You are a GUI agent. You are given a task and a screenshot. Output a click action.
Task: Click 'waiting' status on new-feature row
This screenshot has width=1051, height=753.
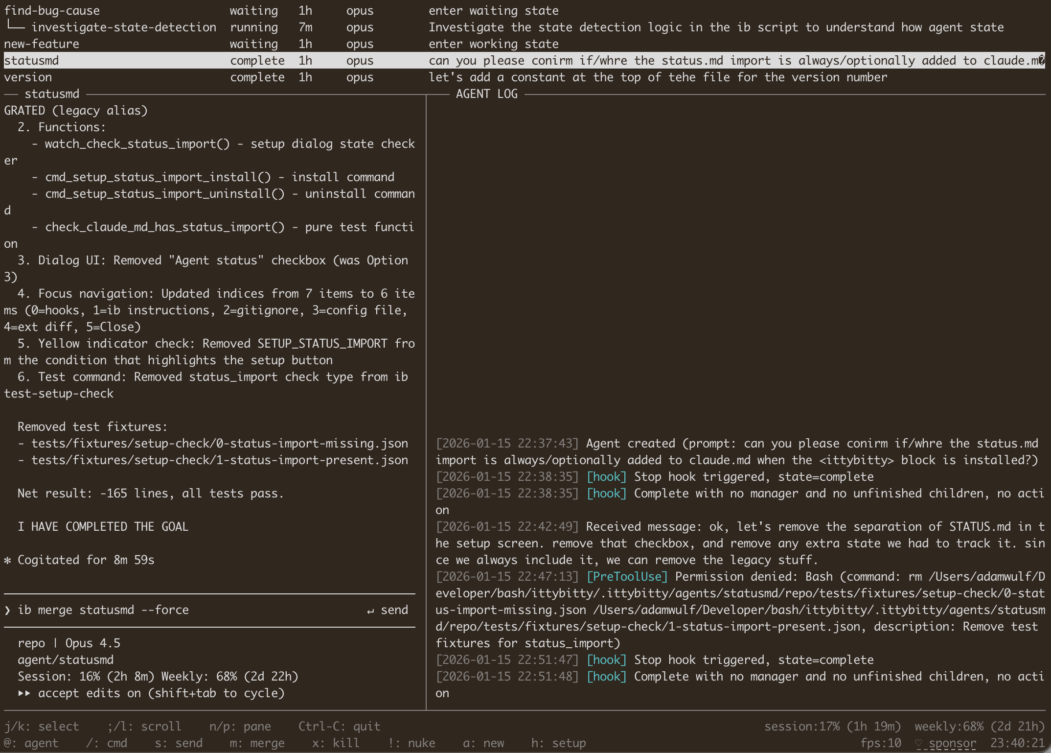click(x=254, y=44)
